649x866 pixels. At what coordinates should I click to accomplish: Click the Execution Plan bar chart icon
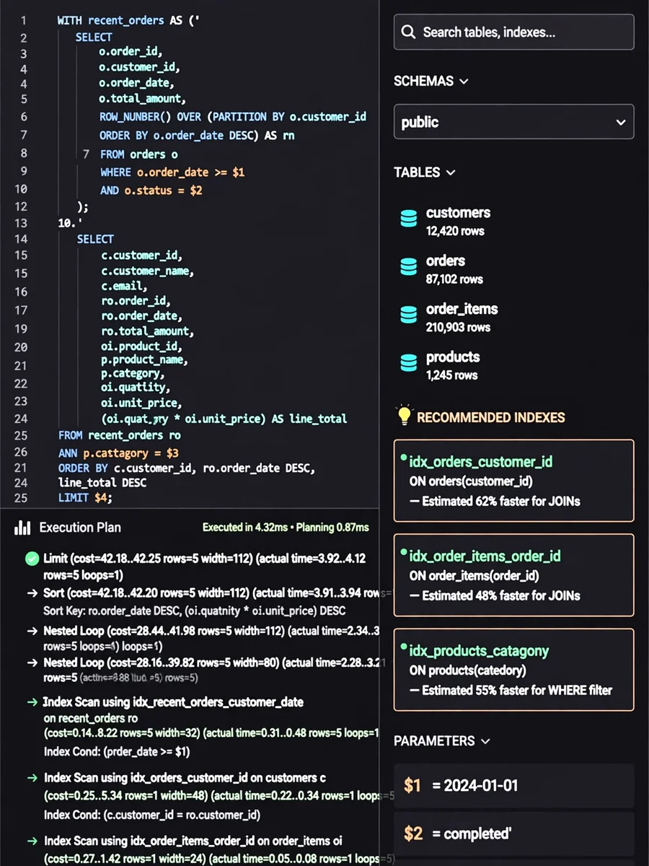(x=23, y=528)
